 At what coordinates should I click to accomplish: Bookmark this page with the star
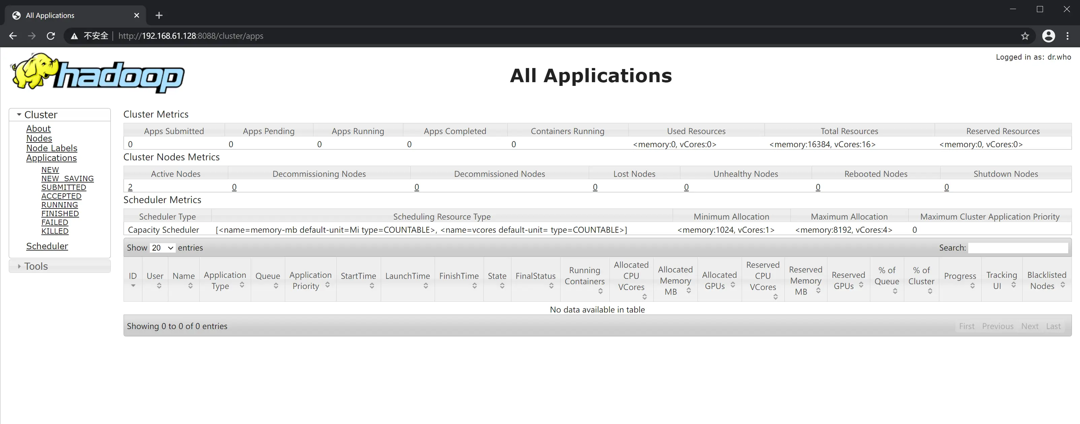click(x=1025, y=36)
